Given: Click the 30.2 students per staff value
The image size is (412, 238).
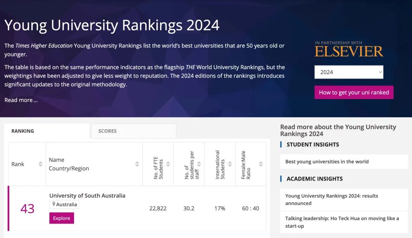Looking at the screenshot, I should 189,208.
